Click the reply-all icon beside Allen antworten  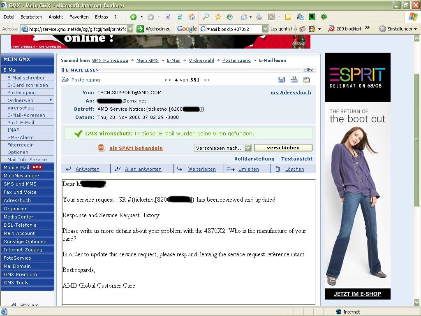pyautogui.click(x=118, y=169)
